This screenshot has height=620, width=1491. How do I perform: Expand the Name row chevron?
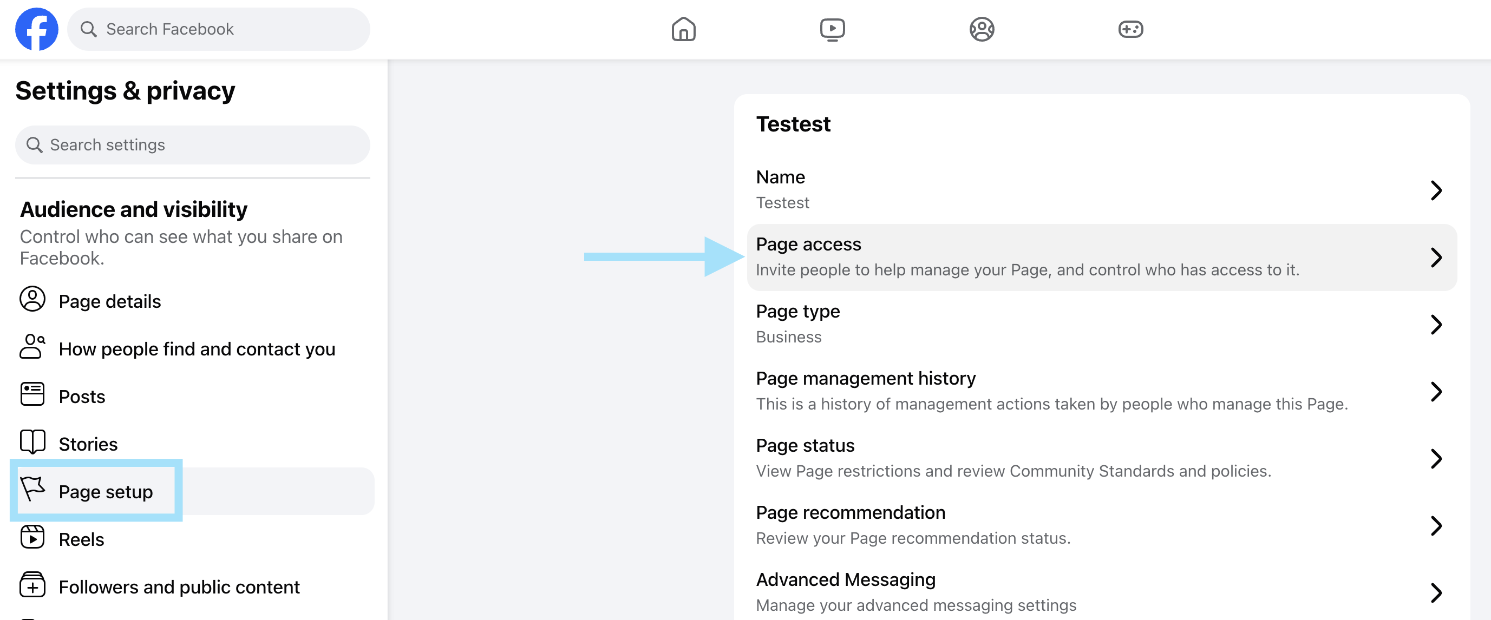coord(1435,190)
